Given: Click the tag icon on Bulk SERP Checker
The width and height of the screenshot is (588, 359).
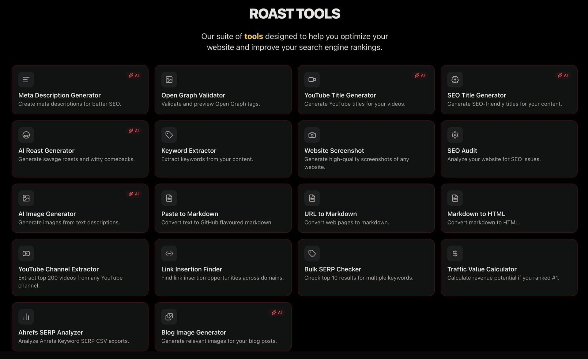Looking at the screenshot, I should (312, 254).
